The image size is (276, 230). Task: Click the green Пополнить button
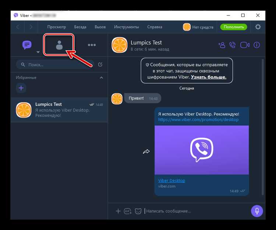(x=234, y=27)
